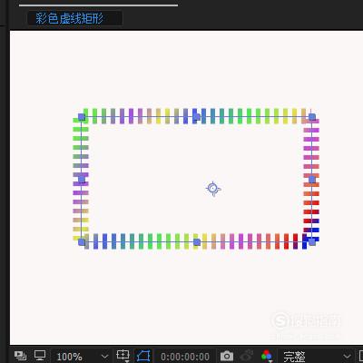Click the current time 0:00:00:00 field
363x363 pixels.
click(185, 357)
